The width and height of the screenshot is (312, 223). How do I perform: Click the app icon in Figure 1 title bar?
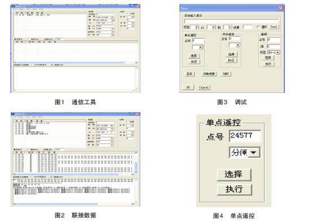pos(13,6)
